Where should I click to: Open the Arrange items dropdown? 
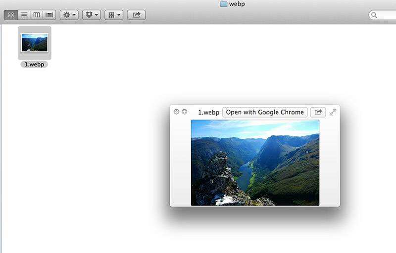[114, 15]
